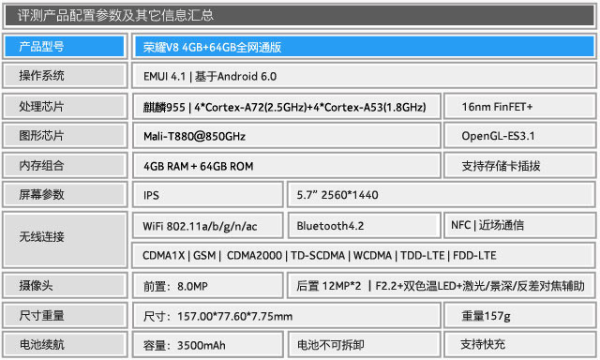The width and height of the screenshot is (600, 360).
Task: Select the '产品型号' label cell
Action: (65, 47)
